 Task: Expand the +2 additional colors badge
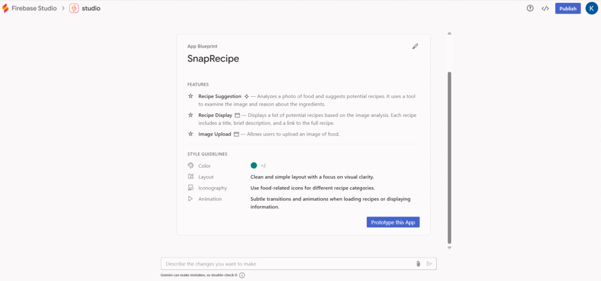[264, 165]
